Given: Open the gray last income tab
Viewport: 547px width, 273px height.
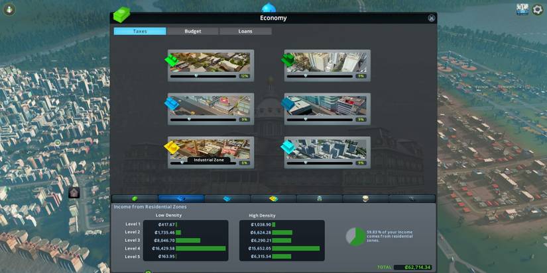Looking at the screenshot, I should [x=412, y=198].
